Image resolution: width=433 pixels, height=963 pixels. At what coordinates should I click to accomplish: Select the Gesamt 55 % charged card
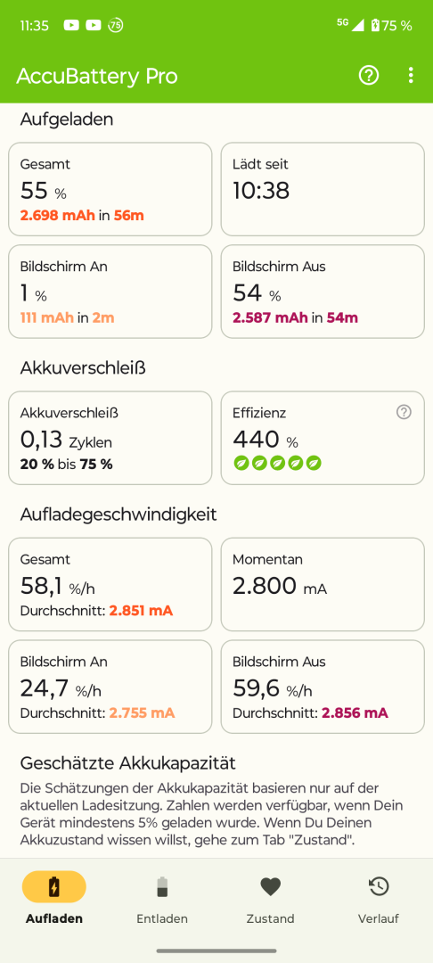coord(110,189)
